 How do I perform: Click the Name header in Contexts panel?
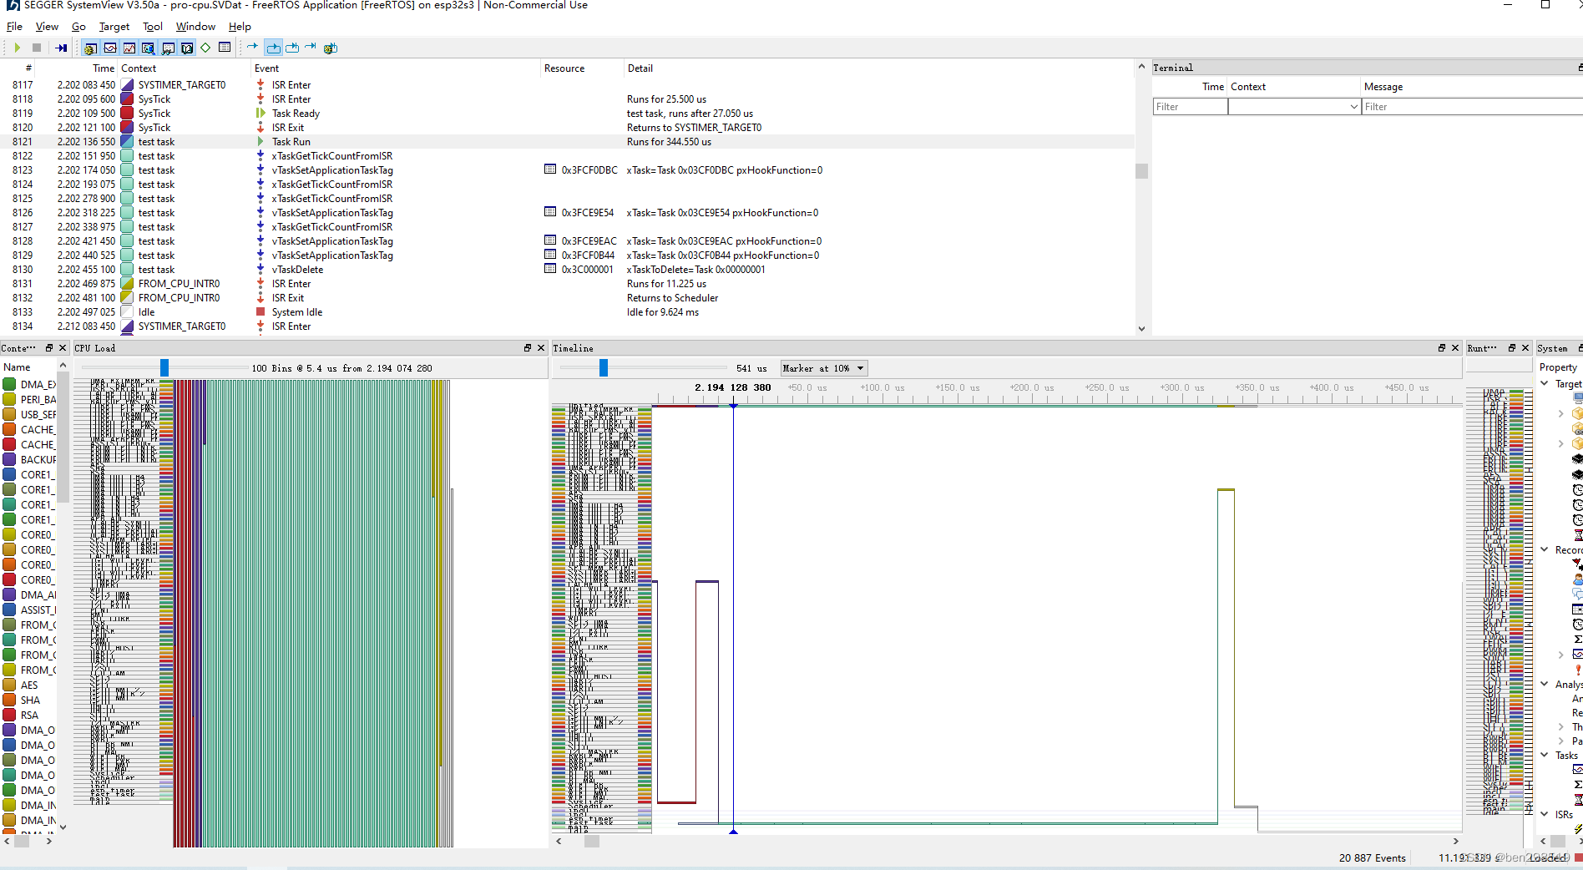pos(17,367)
